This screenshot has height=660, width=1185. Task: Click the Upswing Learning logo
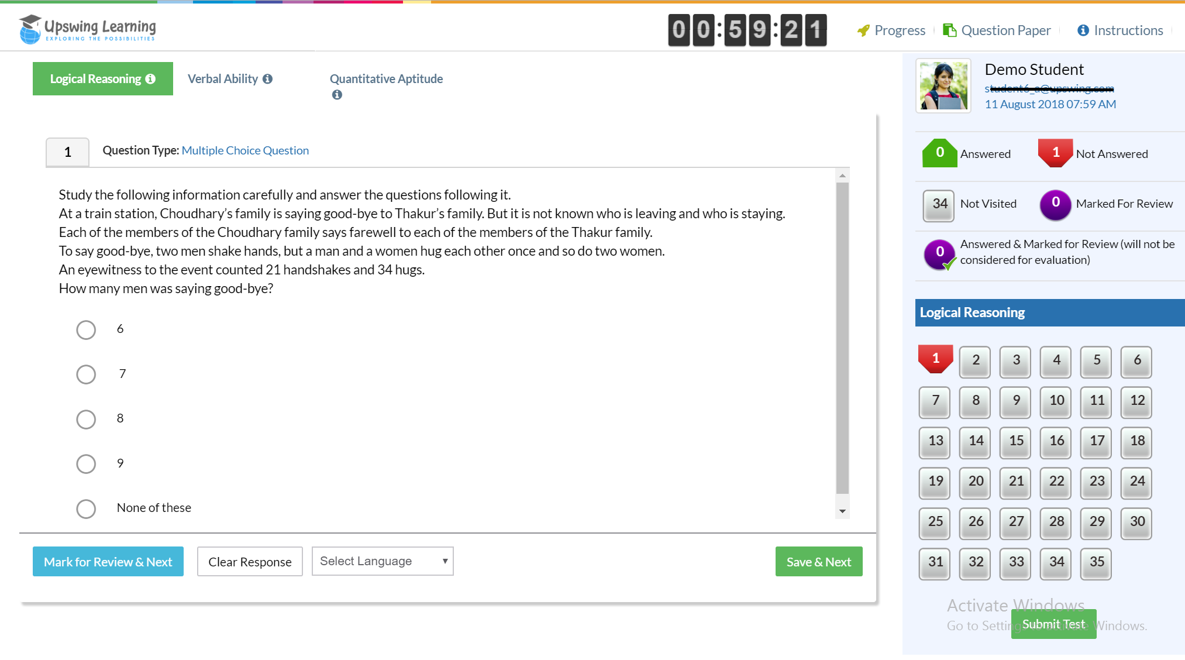tap(88, 29)
